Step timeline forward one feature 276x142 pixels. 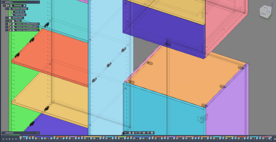coord(13,139)
